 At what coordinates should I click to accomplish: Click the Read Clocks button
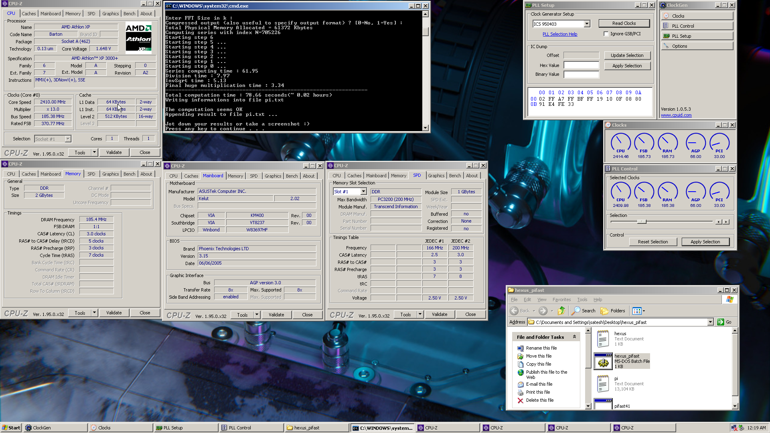tap(624, 23)
